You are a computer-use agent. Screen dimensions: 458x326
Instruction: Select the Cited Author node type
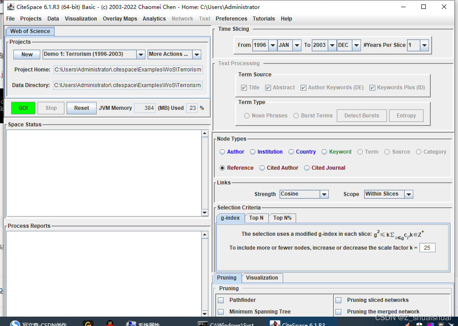(262, 167)
